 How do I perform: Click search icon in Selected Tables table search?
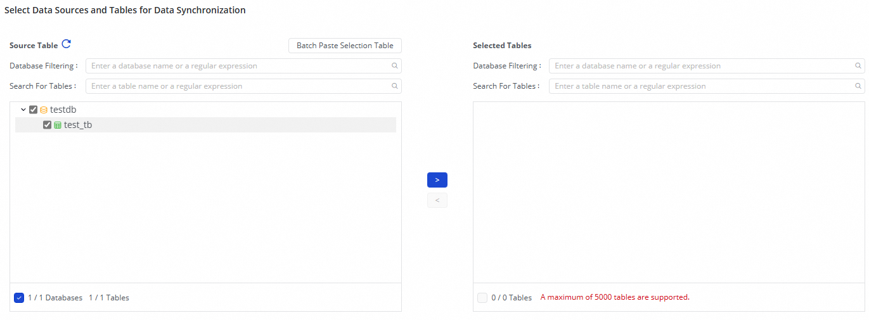[x=858, y=86]
